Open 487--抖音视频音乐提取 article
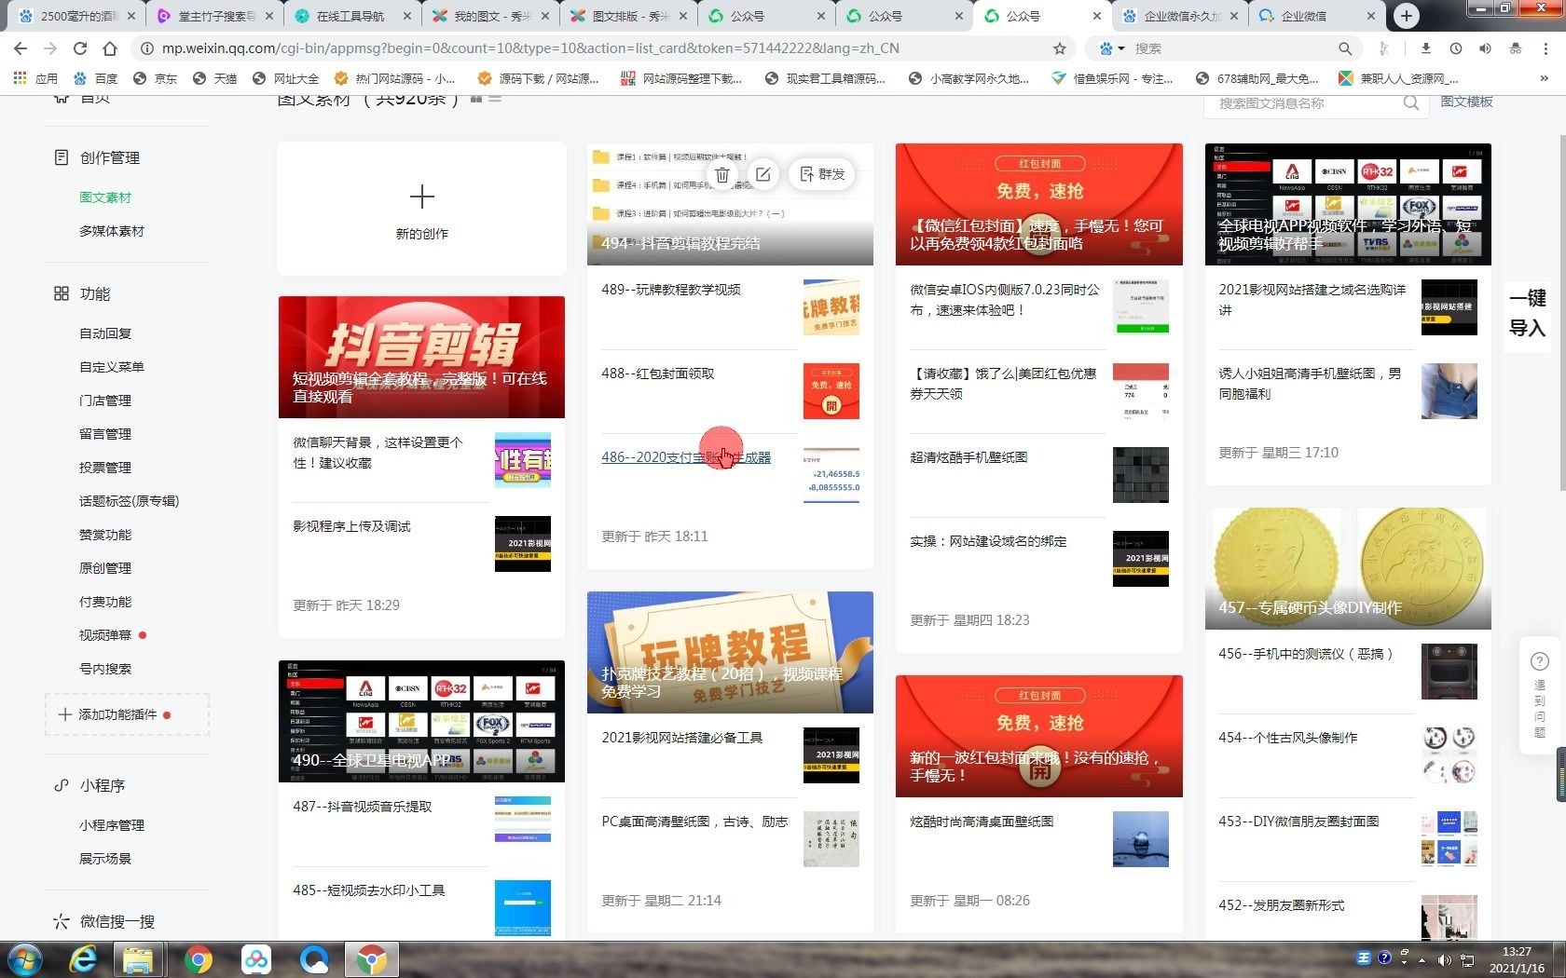1566x978 pixels. [x=363, y=807]
